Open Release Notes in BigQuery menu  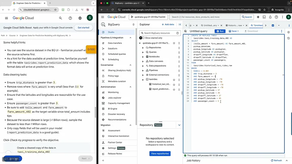click(x=115, y=154)
